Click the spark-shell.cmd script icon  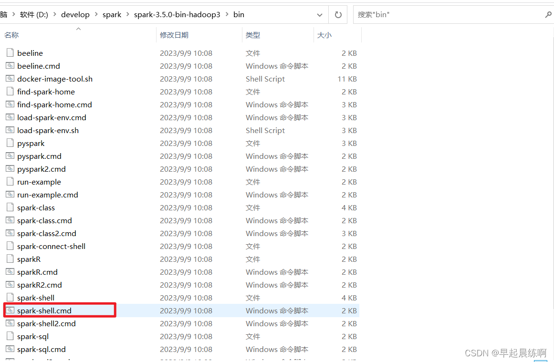(10, 310)
